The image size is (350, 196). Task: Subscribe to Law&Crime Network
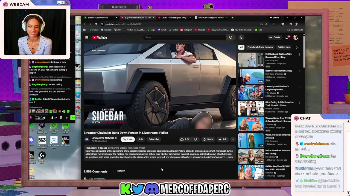point(154,139)
